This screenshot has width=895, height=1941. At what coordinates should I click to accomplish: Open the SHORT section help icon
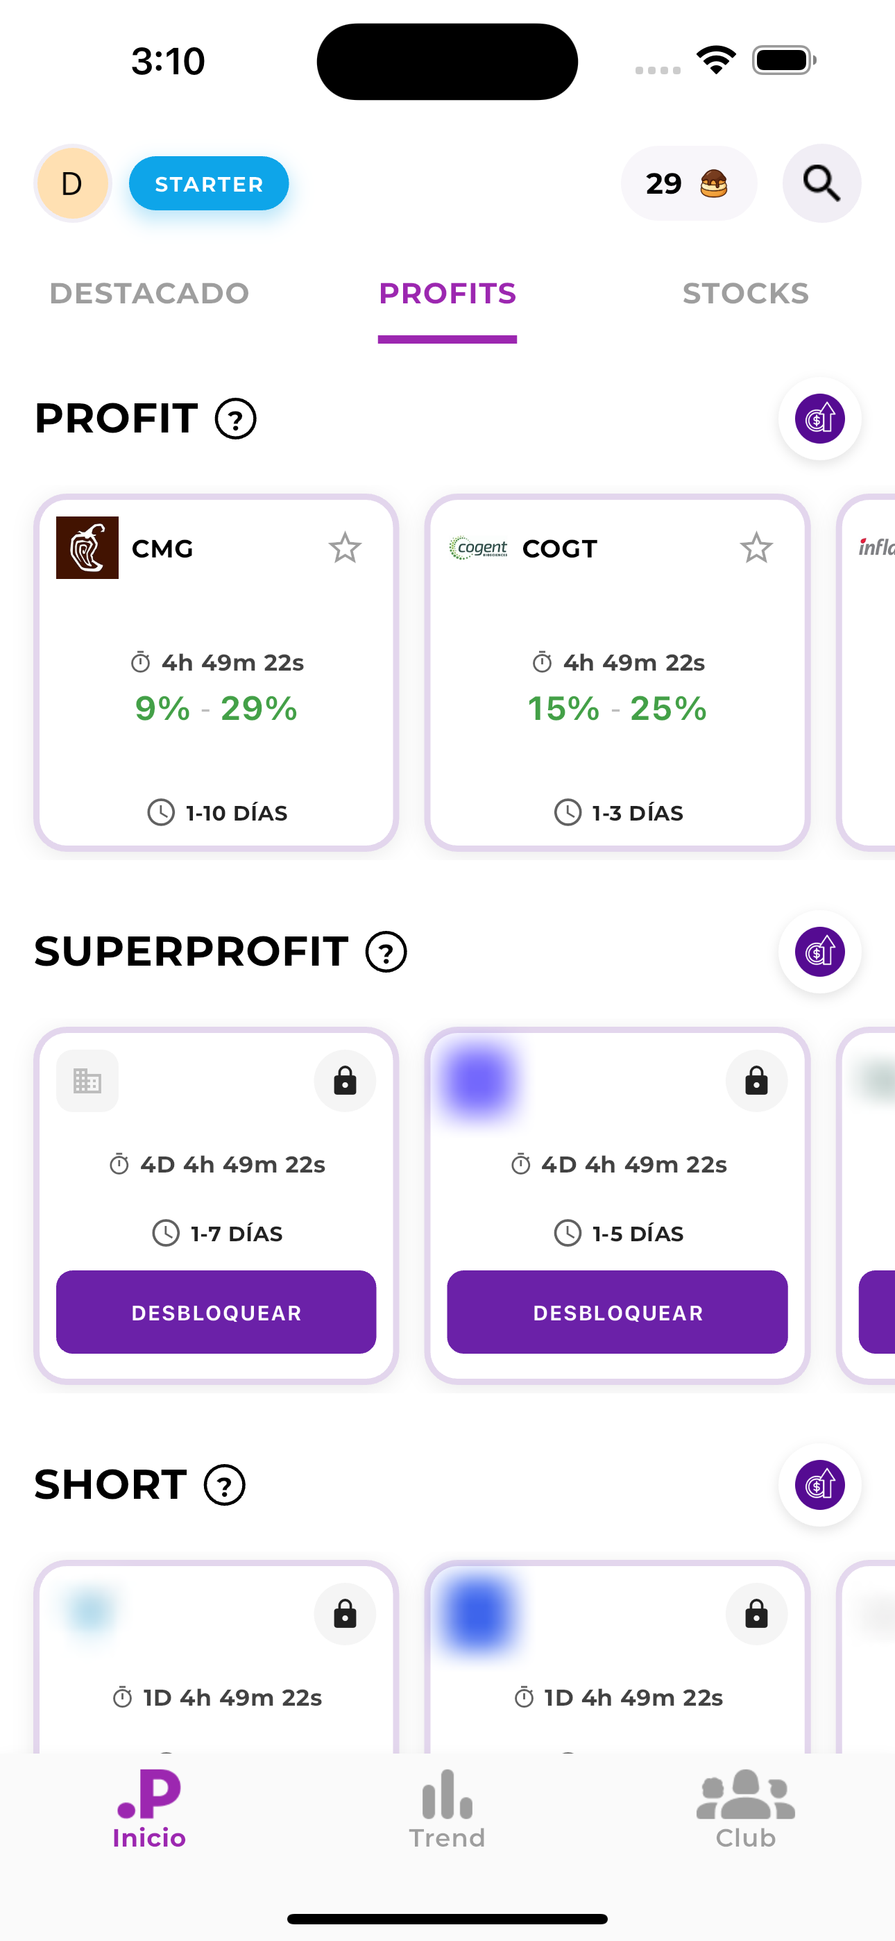click(x=223, y=1485)
